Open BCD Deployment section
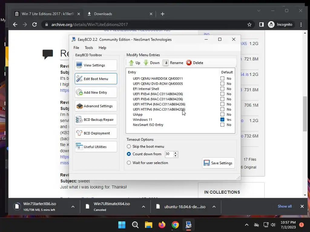 point(96,133)
